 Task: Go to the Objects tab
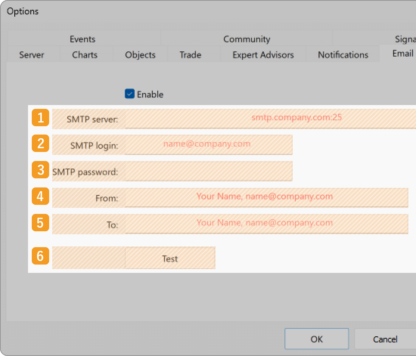click(x=140, y=55)
